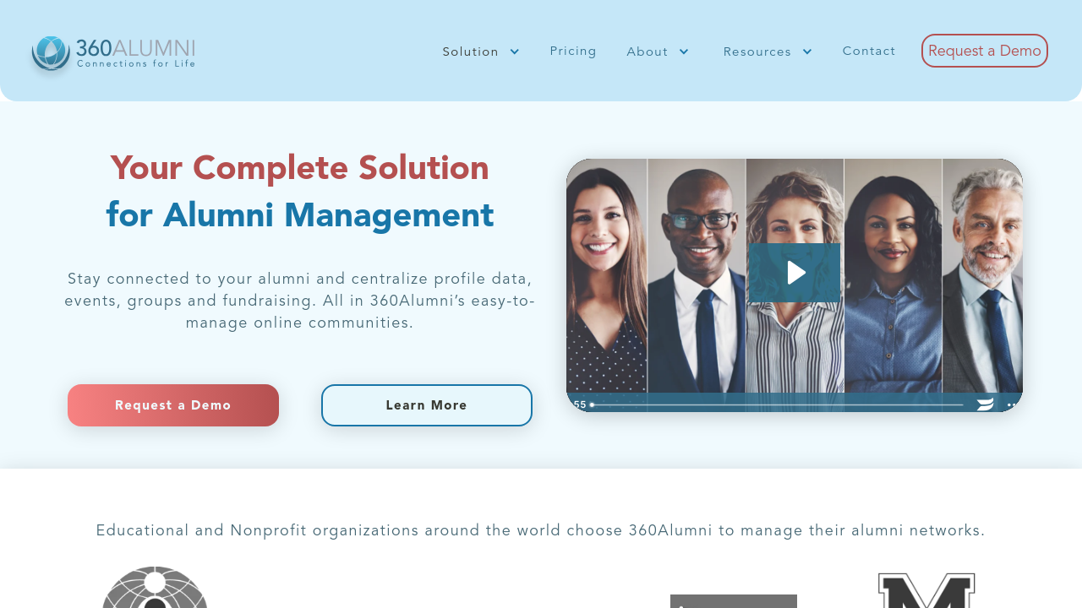Open the Resources menu item
The width and height of the screenshot is (1082, 608).
pos(757,52)
